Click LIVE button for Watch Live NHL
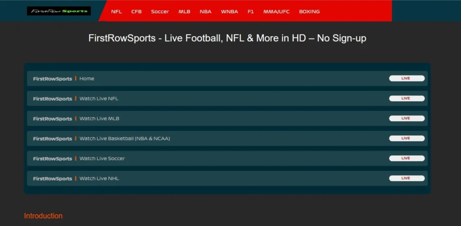461x226 pixels. [407, 178]
